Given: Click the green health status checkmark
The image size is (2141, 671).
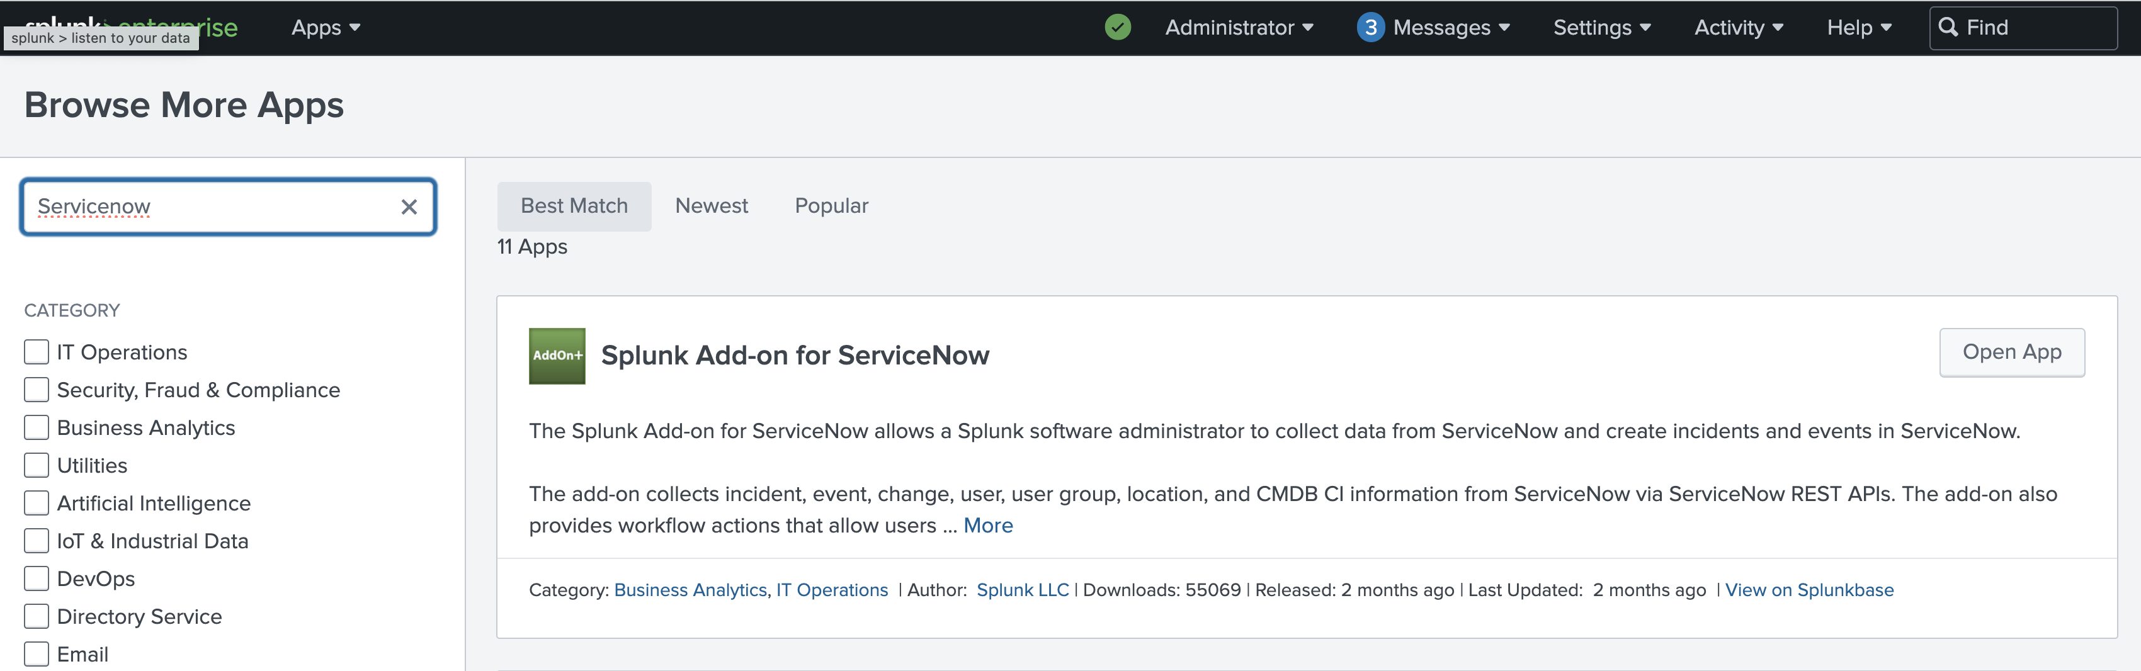Looking at the screenshot, I should (1117, 26).
